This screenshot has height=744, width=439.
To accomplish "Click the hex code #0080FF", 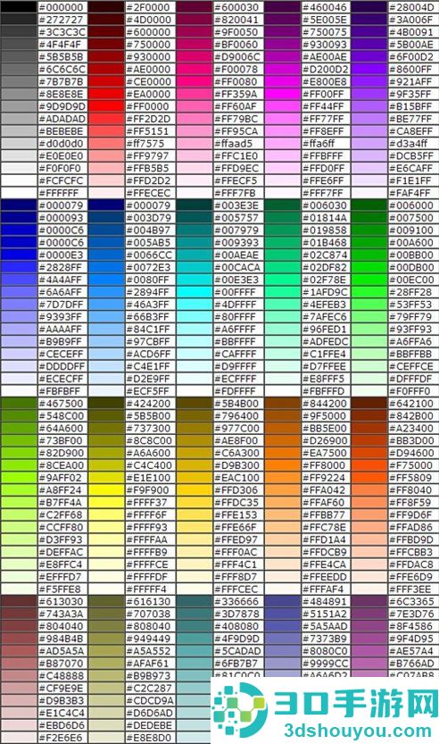I will click(x=148, y=280).
